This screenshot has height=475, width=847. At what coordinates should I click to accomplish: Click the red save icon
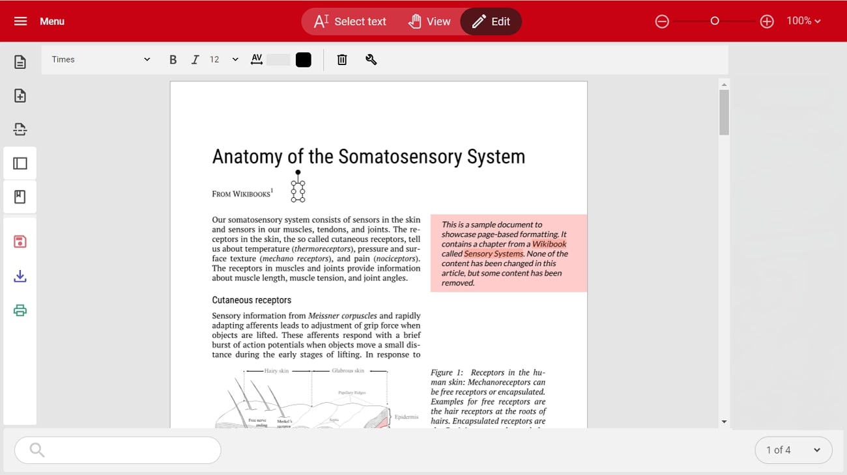20,242
